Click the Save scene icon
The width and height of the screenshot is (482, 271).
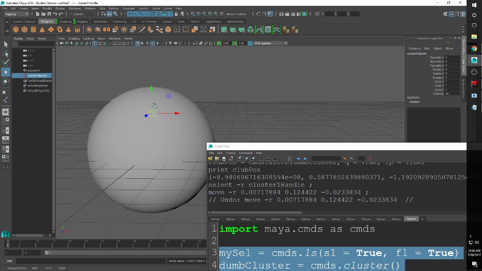(x=49, y=14)
